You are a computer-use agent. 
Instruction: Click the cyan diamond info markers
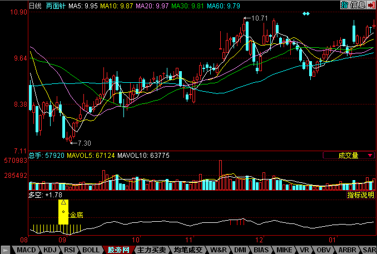pyautogui.click(x=305, y=13)
